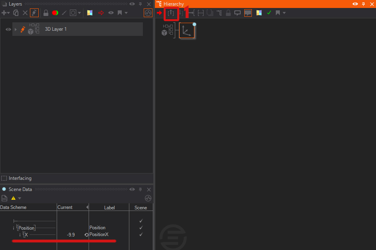The height and width of the screenshot is (250, 376).
Task: Enable the Interfacing checkbox
Action: click(4, 178)
